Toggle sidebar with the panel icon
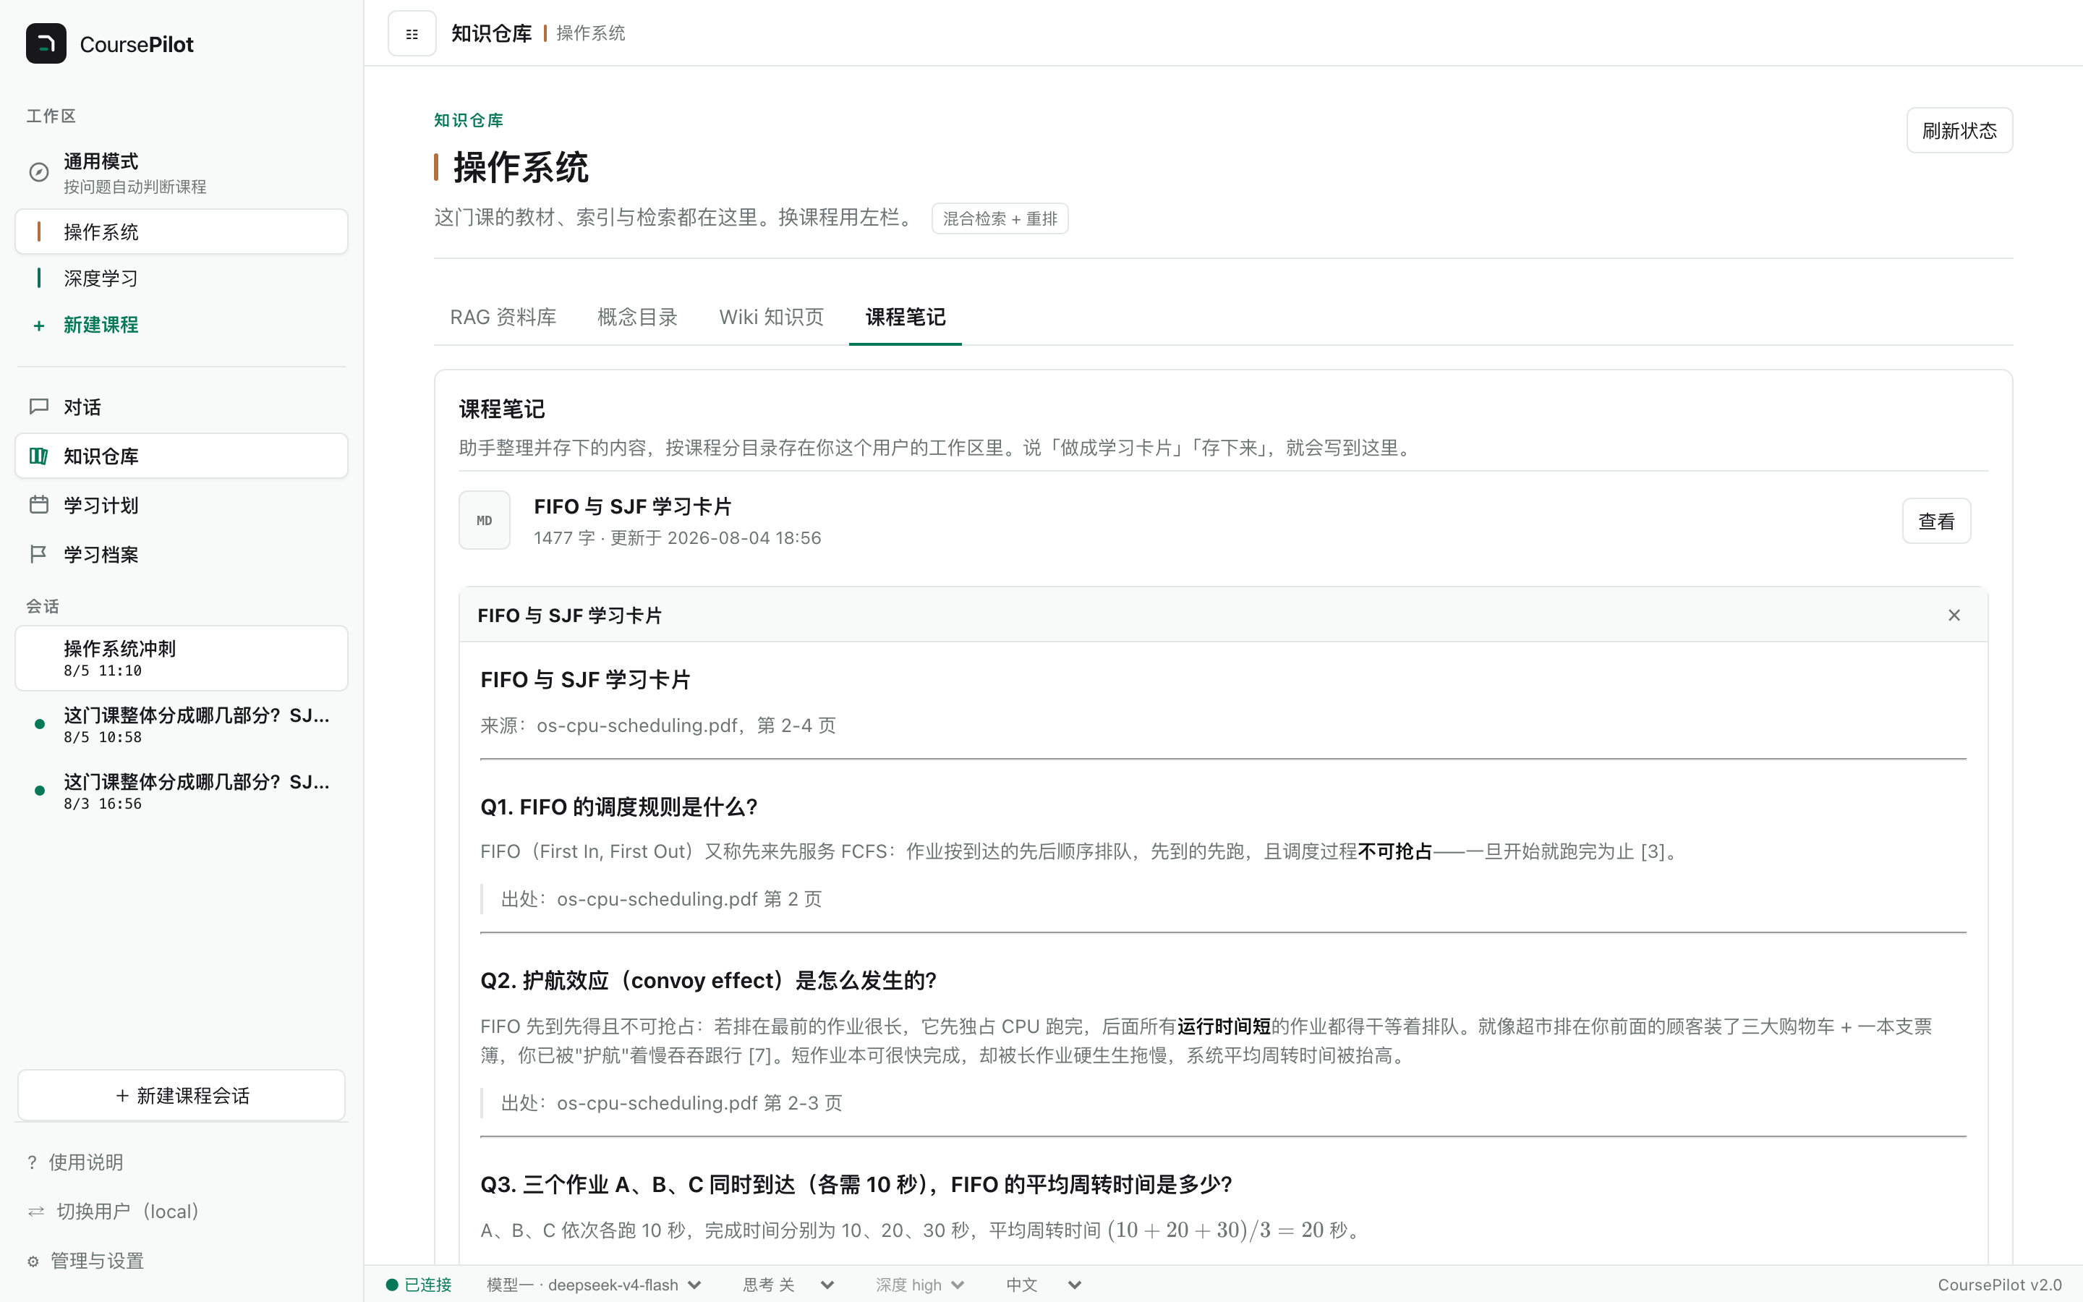 point(412,33)
